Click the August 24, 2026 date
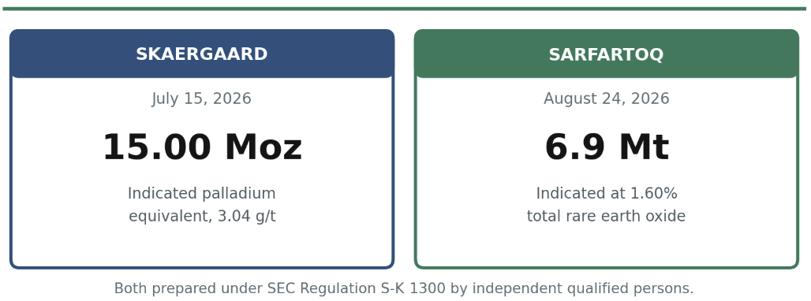The width and height of the screenshot is (811, 301). [x=606, y=98]
